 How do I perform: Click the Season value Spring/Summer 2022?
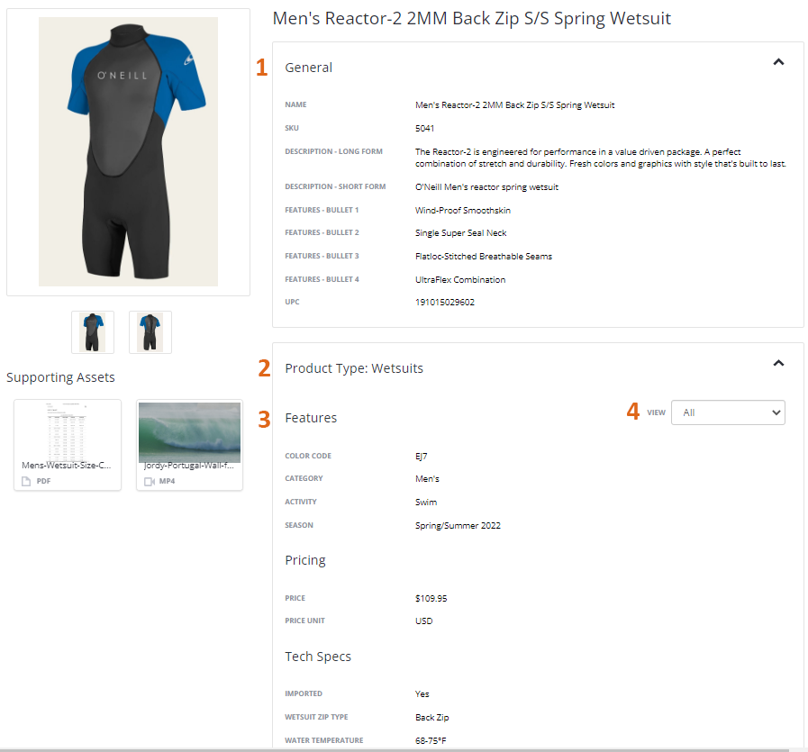458,526
